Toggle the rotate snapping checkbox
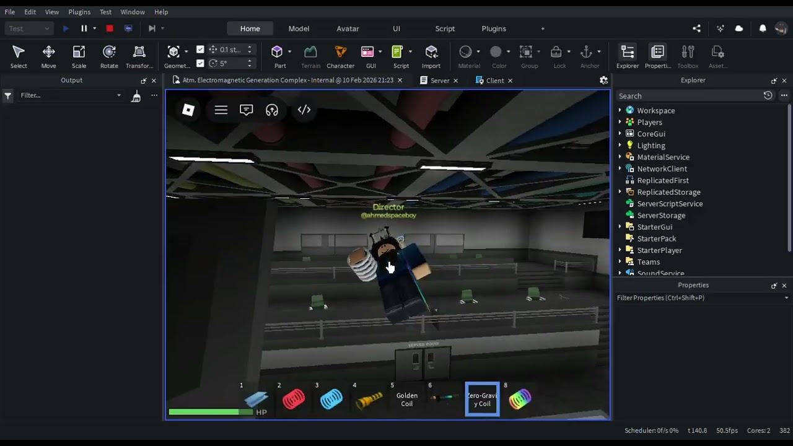This screenshot has width=793, height=446. click(200, 63)
